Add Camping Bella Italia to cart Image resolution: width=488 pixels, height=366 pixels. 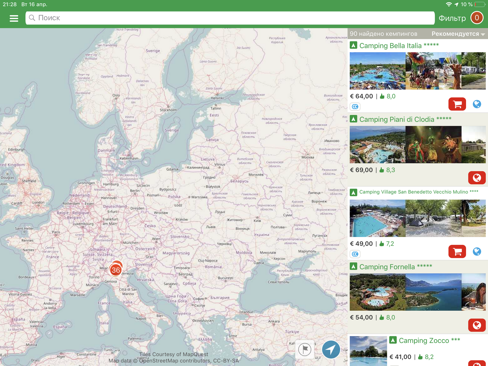click(457, 104)
